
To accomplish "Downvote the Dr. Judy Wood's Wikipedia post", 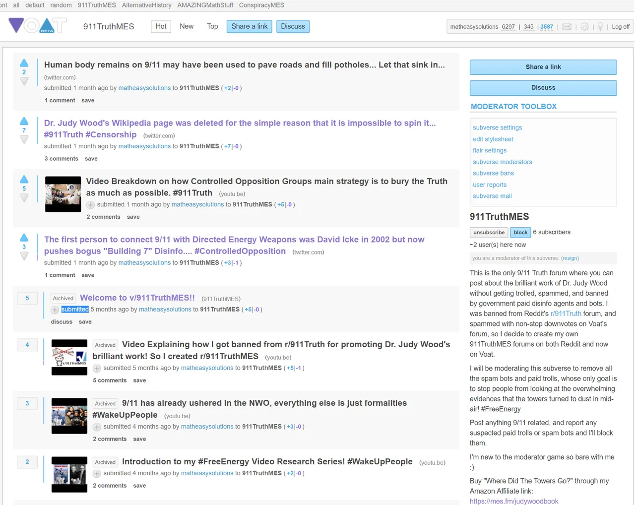I will [x=24, y=140].
